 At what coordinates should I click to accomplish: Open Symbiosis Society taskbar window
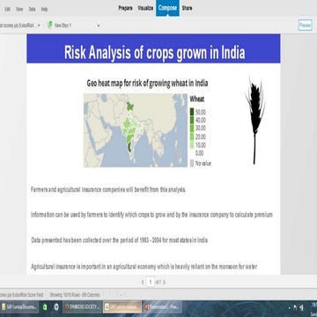pos(82,307)
